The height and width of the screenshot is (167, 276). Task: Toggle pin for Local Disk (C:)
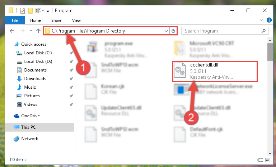[71, 53]
